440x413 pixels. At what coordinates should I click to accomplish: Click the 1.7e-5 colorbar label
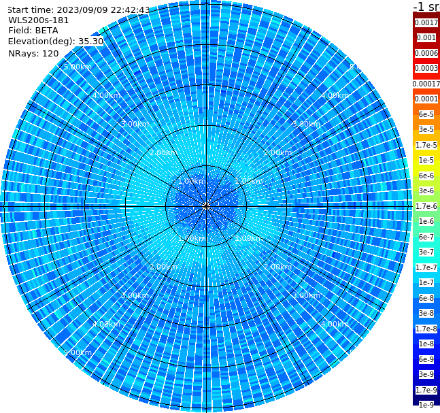426,145
